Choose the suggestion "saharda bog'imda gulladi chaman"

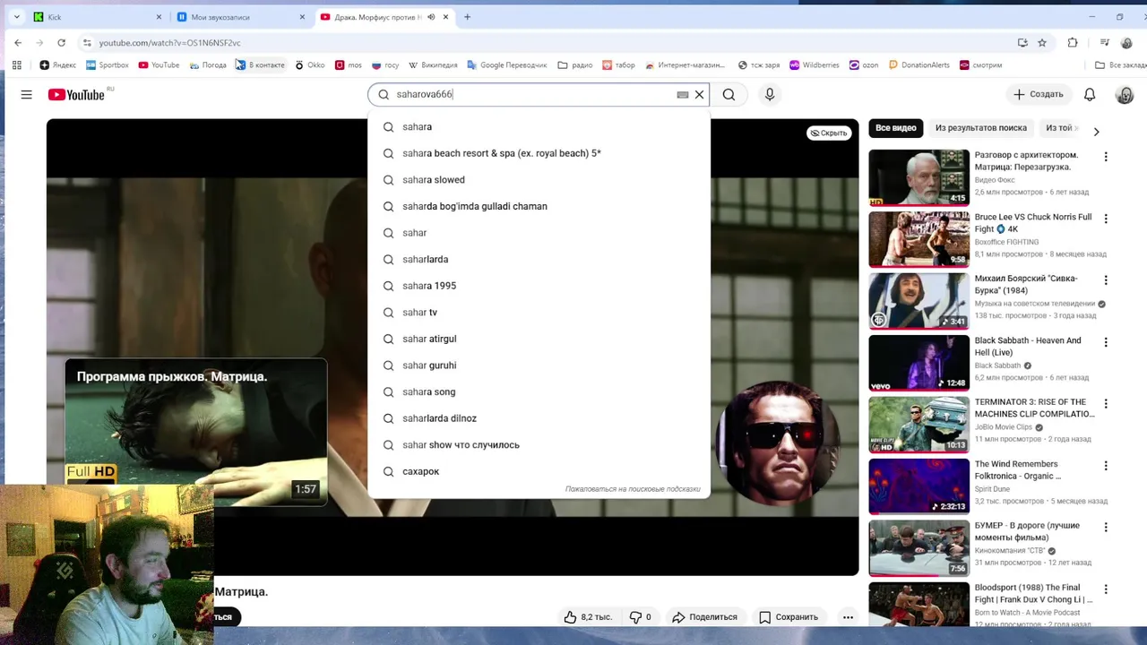coord(539,206)
